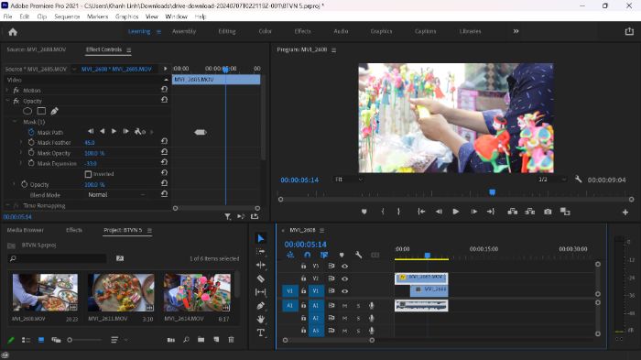Collapse the Mask (1) group
This screenshot has height=360, width=641.
coord(15,122)
